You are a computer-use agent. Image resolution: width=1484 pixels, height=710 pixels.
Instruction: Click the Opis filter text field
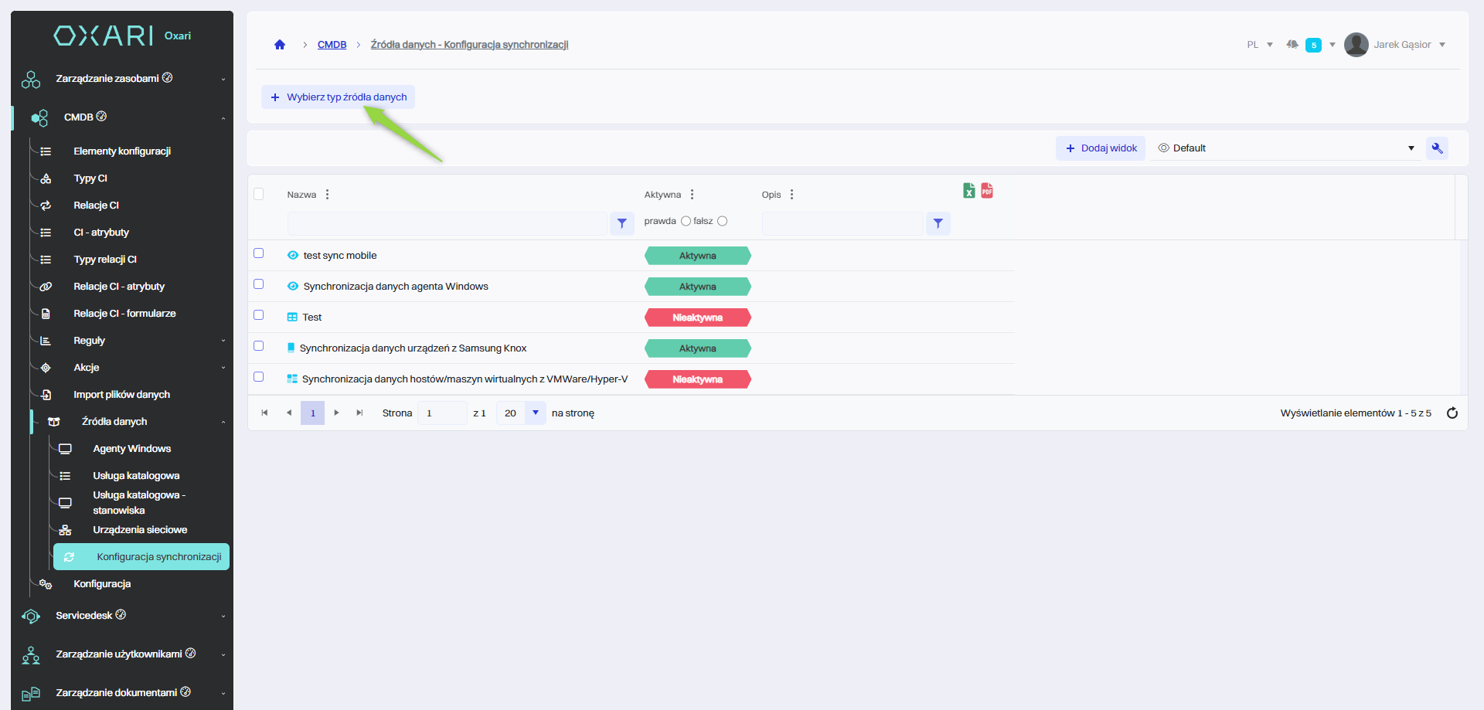click(x=842, y=223)
